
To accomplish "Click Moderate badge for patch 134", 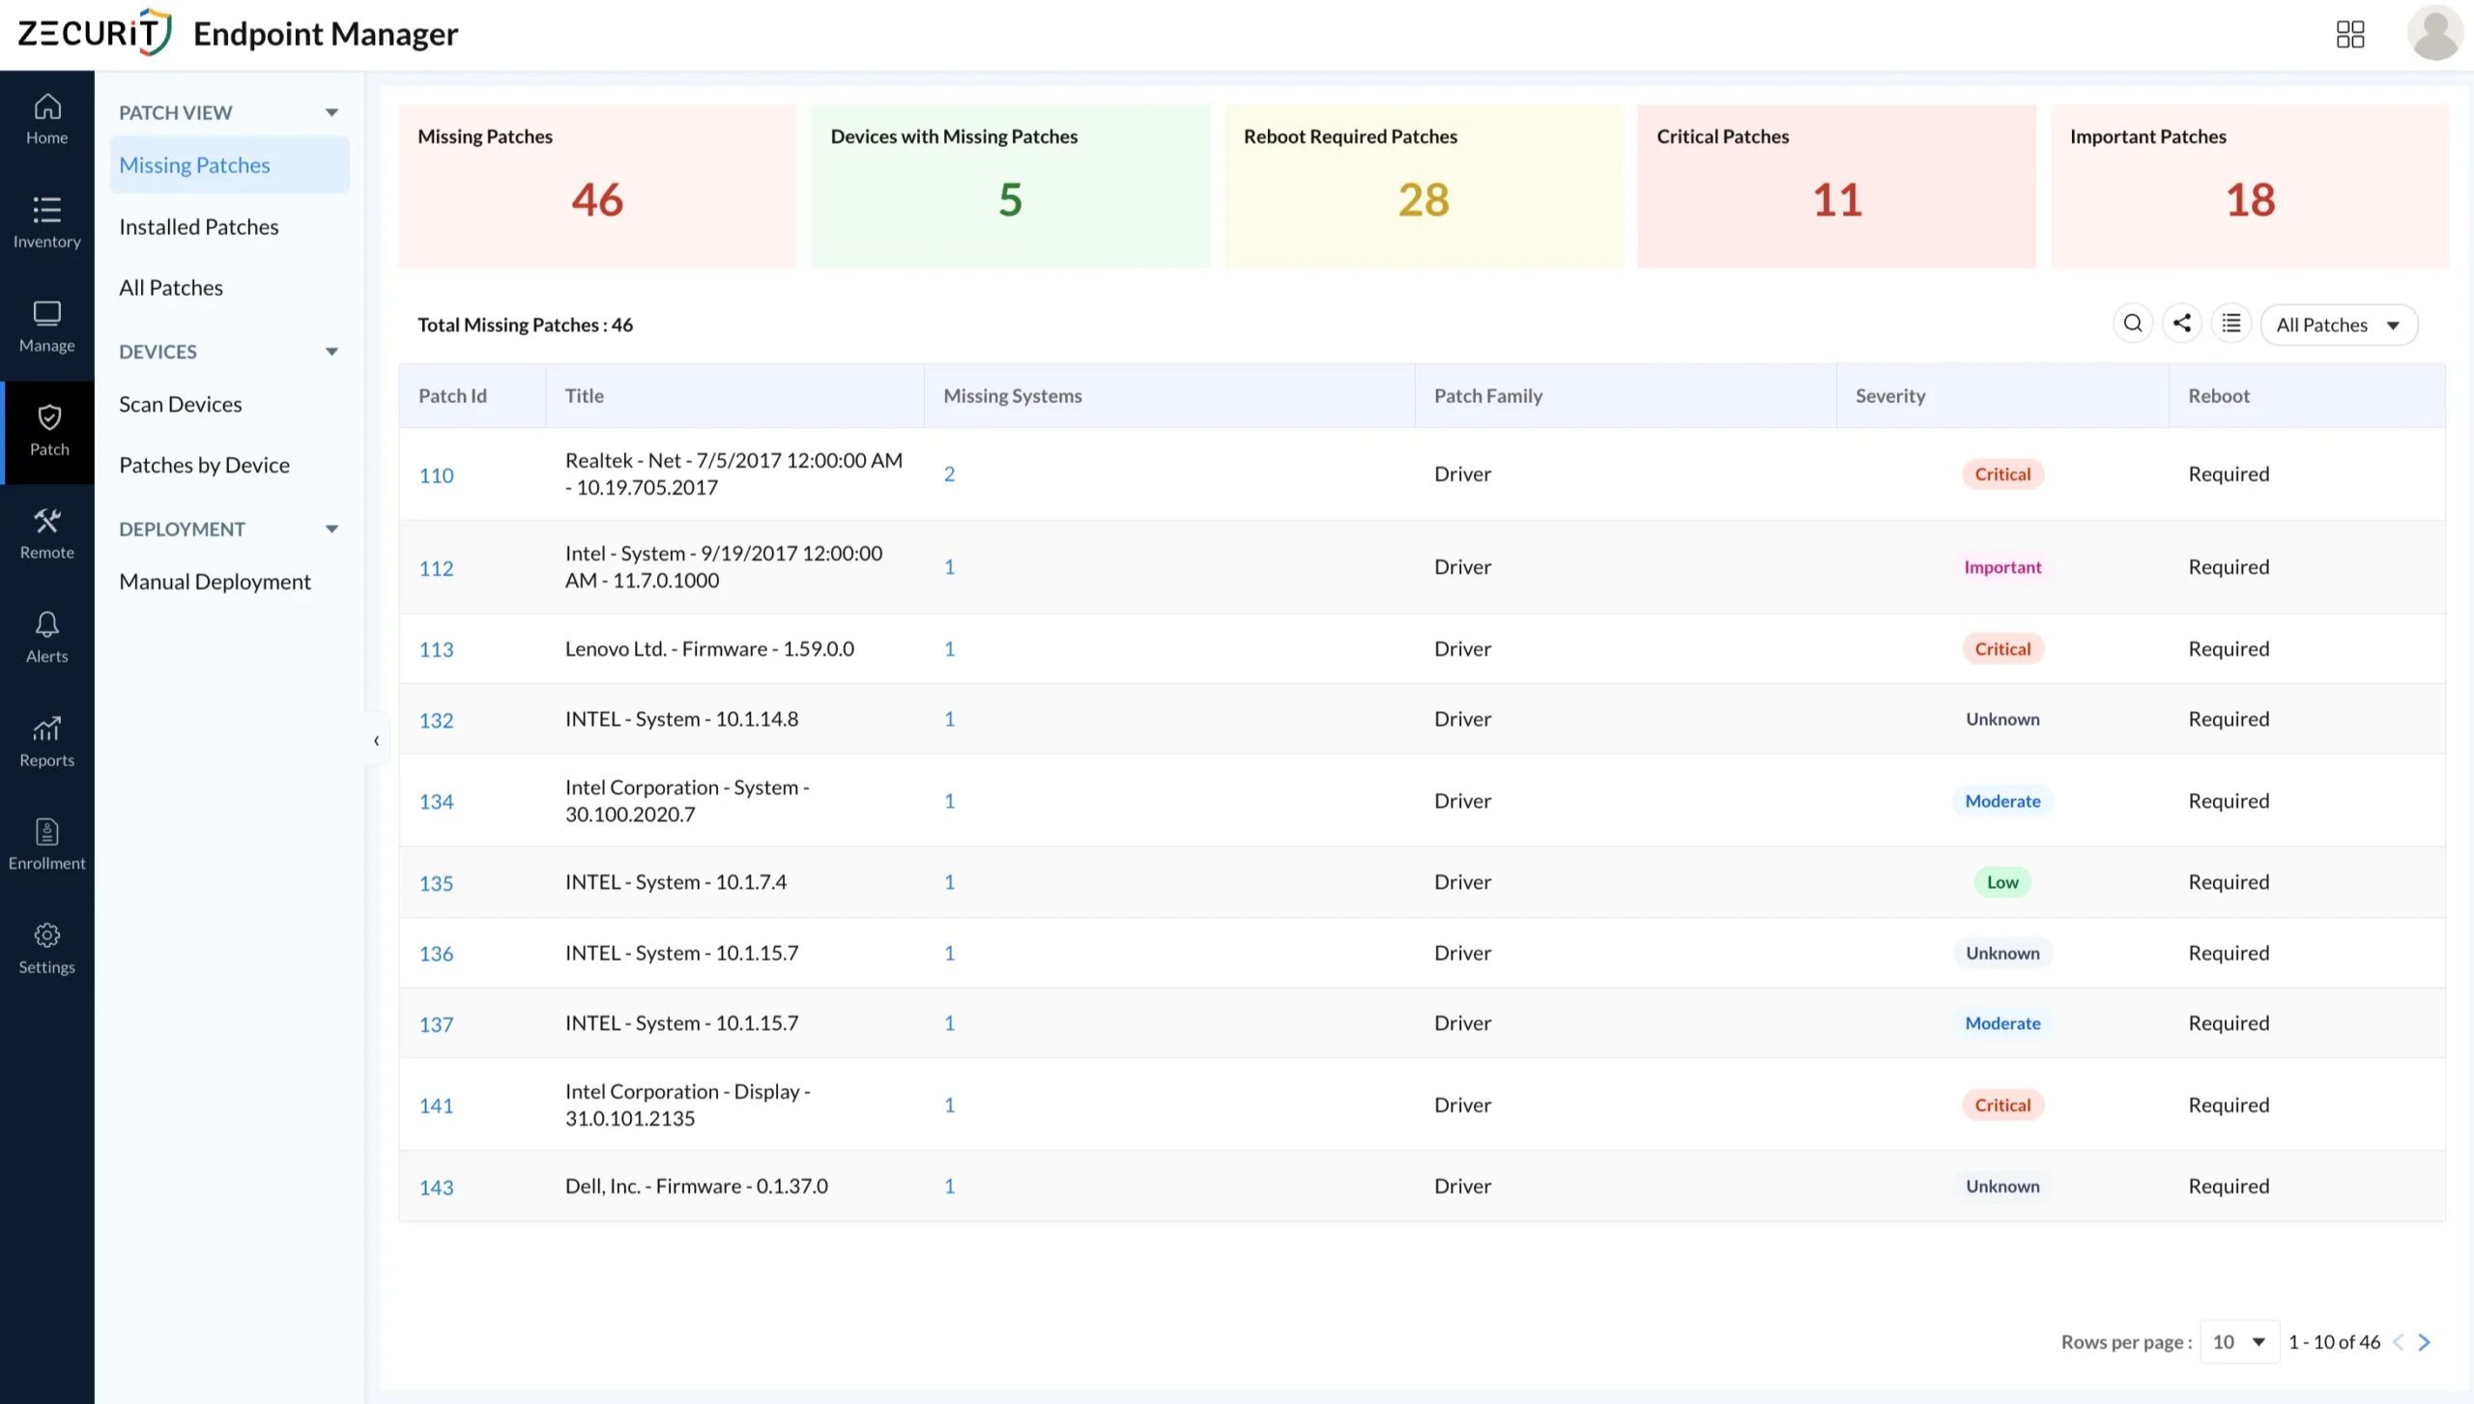I will click(x=2002, y=801).
